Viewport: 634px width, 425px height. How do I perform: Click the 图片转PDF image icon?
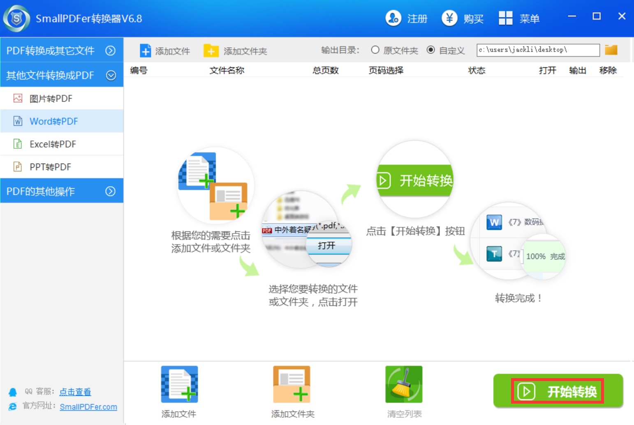click(18, 98)
